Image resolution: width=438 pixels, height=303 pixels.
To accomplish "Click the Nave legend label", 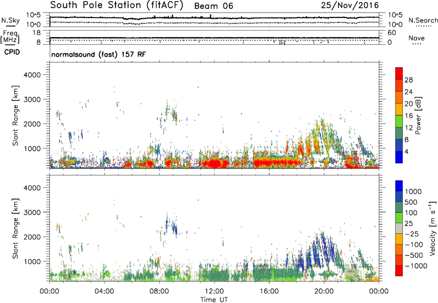I will coord(417,38).
